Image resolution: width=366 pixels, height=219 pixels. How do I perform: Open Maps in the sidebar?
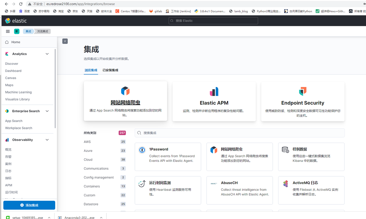click(x=9, y=85)
